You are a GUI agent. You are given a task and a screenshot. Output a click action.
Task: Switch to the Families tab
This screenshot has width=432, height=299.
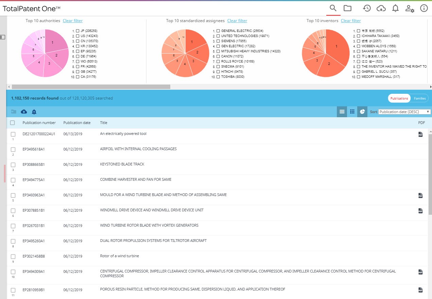(x=420, y=99)
